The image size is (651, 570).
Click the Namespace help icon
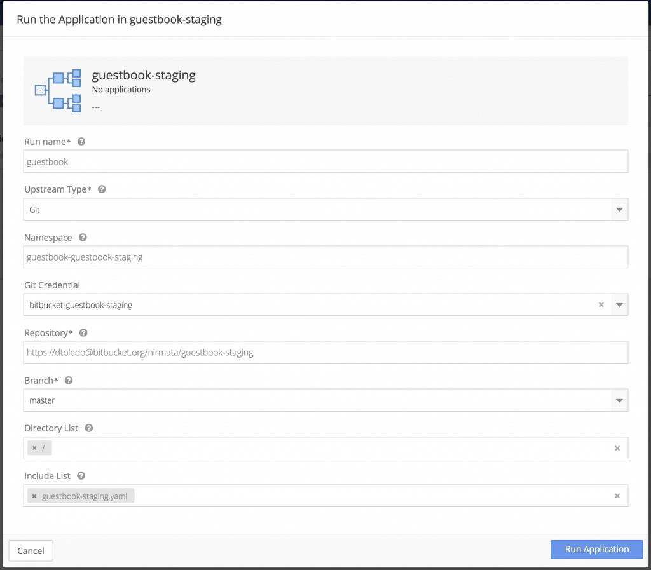point(83,237)
